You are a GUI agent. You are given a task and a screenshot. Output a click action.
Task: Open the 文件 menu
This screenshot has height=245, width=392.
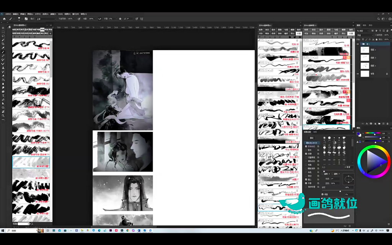click(8, 14)
